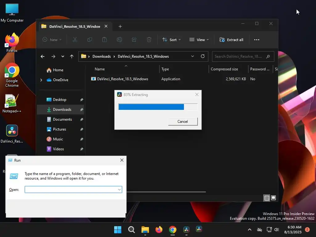316x237 pixels.
Task: Launch Firefox from the desktop shortcut
Action: pos(12,43)
